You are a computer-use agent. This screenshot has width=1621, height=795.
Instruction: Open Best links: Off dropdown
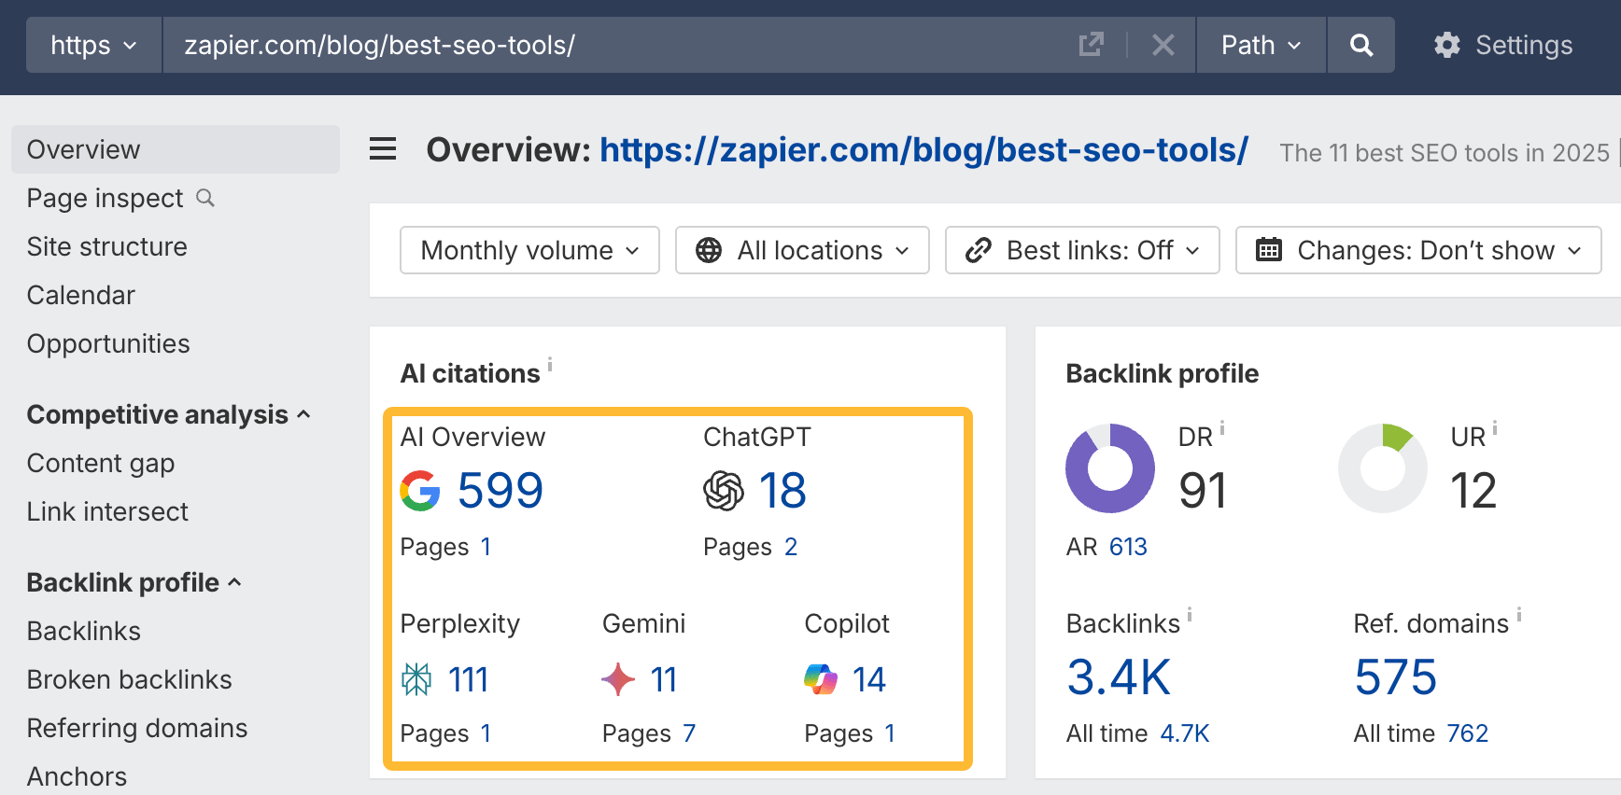[1082, 250]
